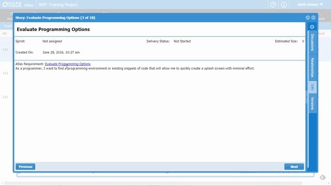331x186 pixels.
Task: Click the Not Started delivery status
Action: pos(182,41)
